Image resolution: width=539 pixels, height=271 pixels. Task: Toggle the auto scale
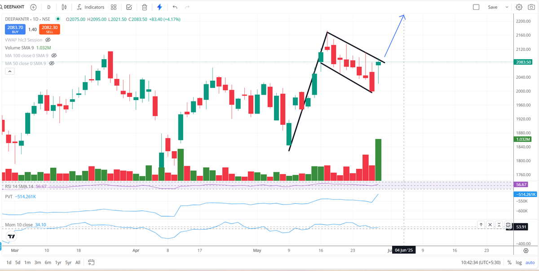click(x=530, y=262)
